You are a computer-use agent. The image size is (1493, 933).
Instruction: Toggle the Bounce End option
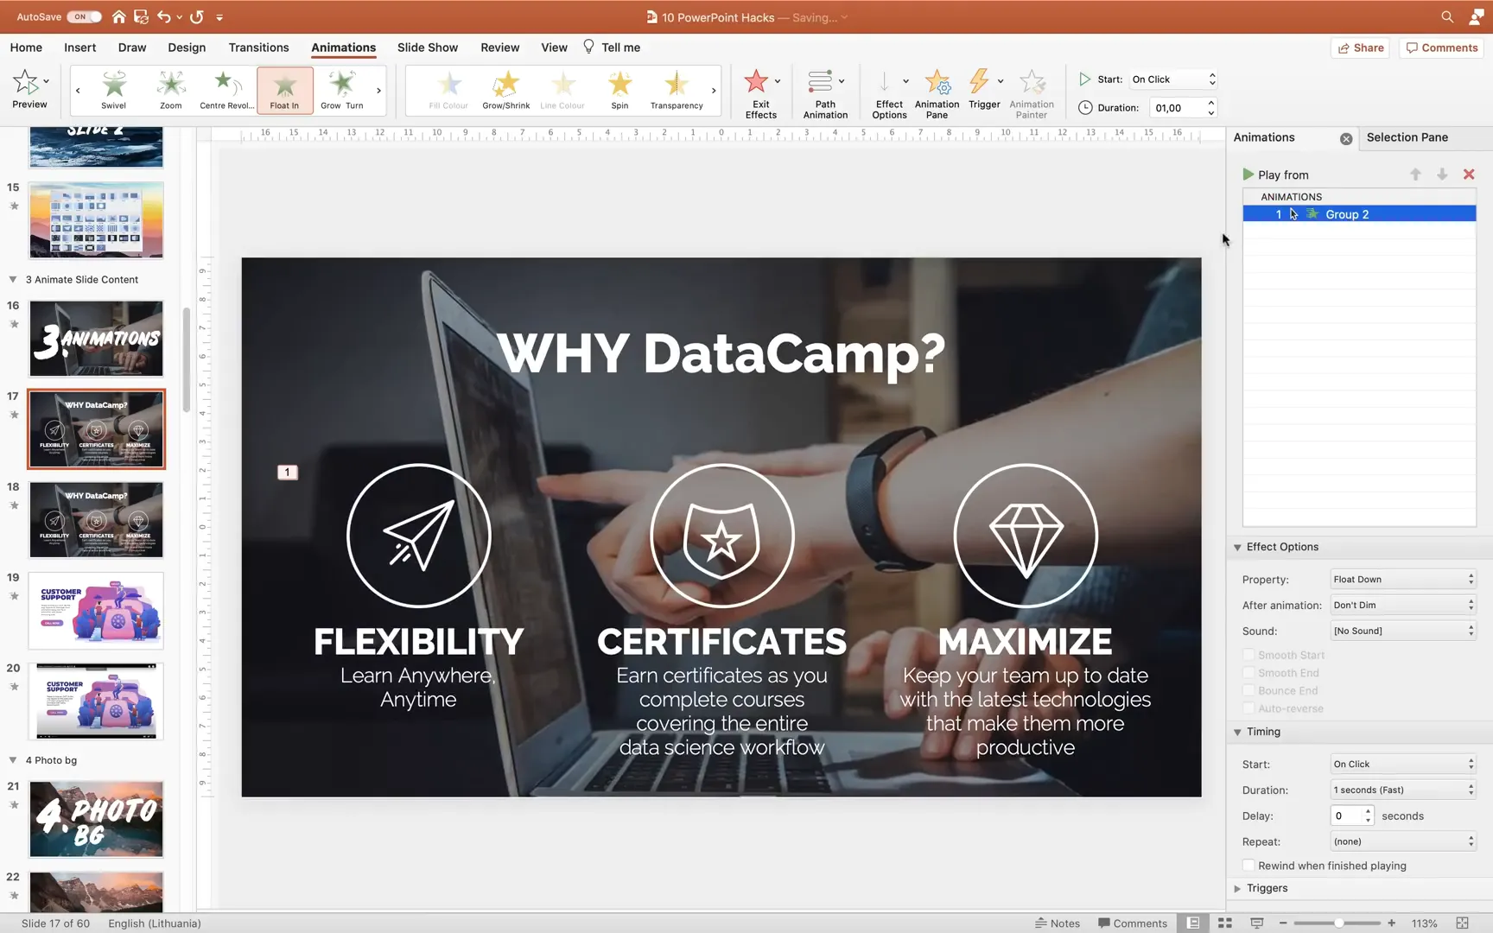click(x=1248, y=690)
